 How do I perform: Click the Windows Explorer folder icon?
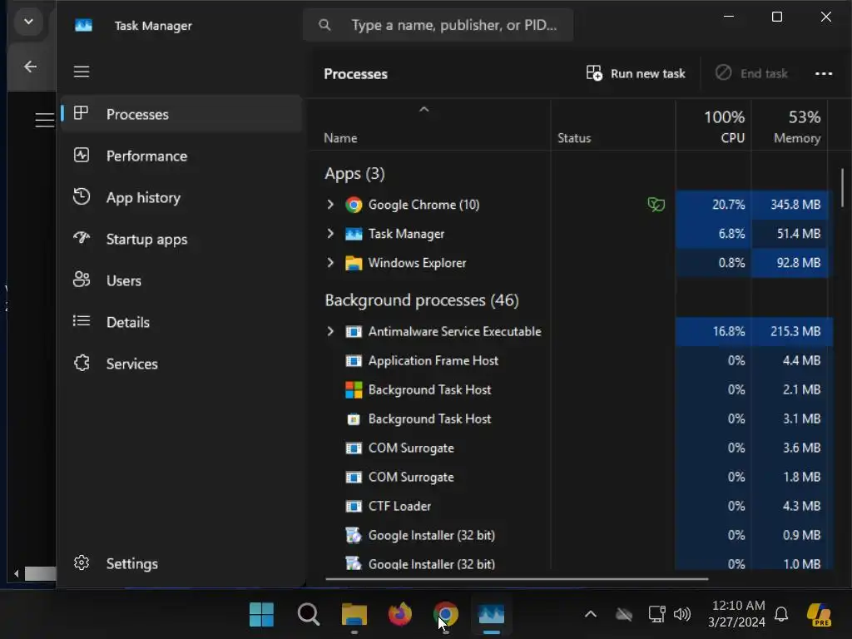[x=353, y=263]
